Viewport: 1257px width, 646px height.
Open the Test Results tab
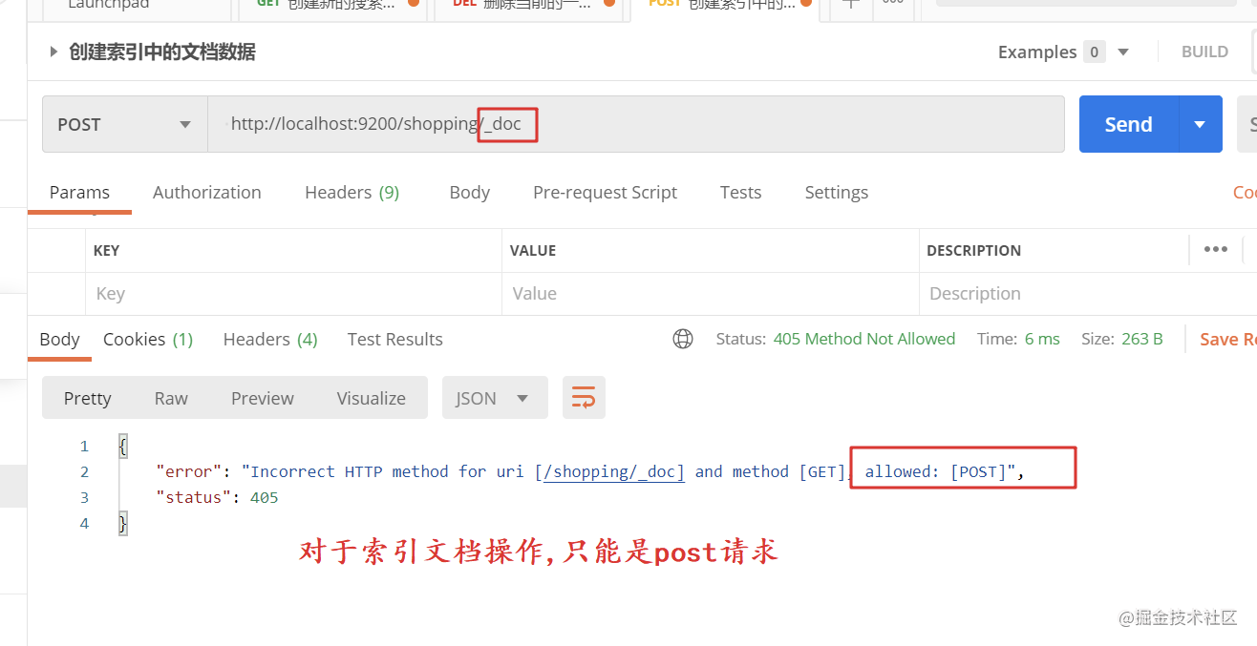pos(394,339)
